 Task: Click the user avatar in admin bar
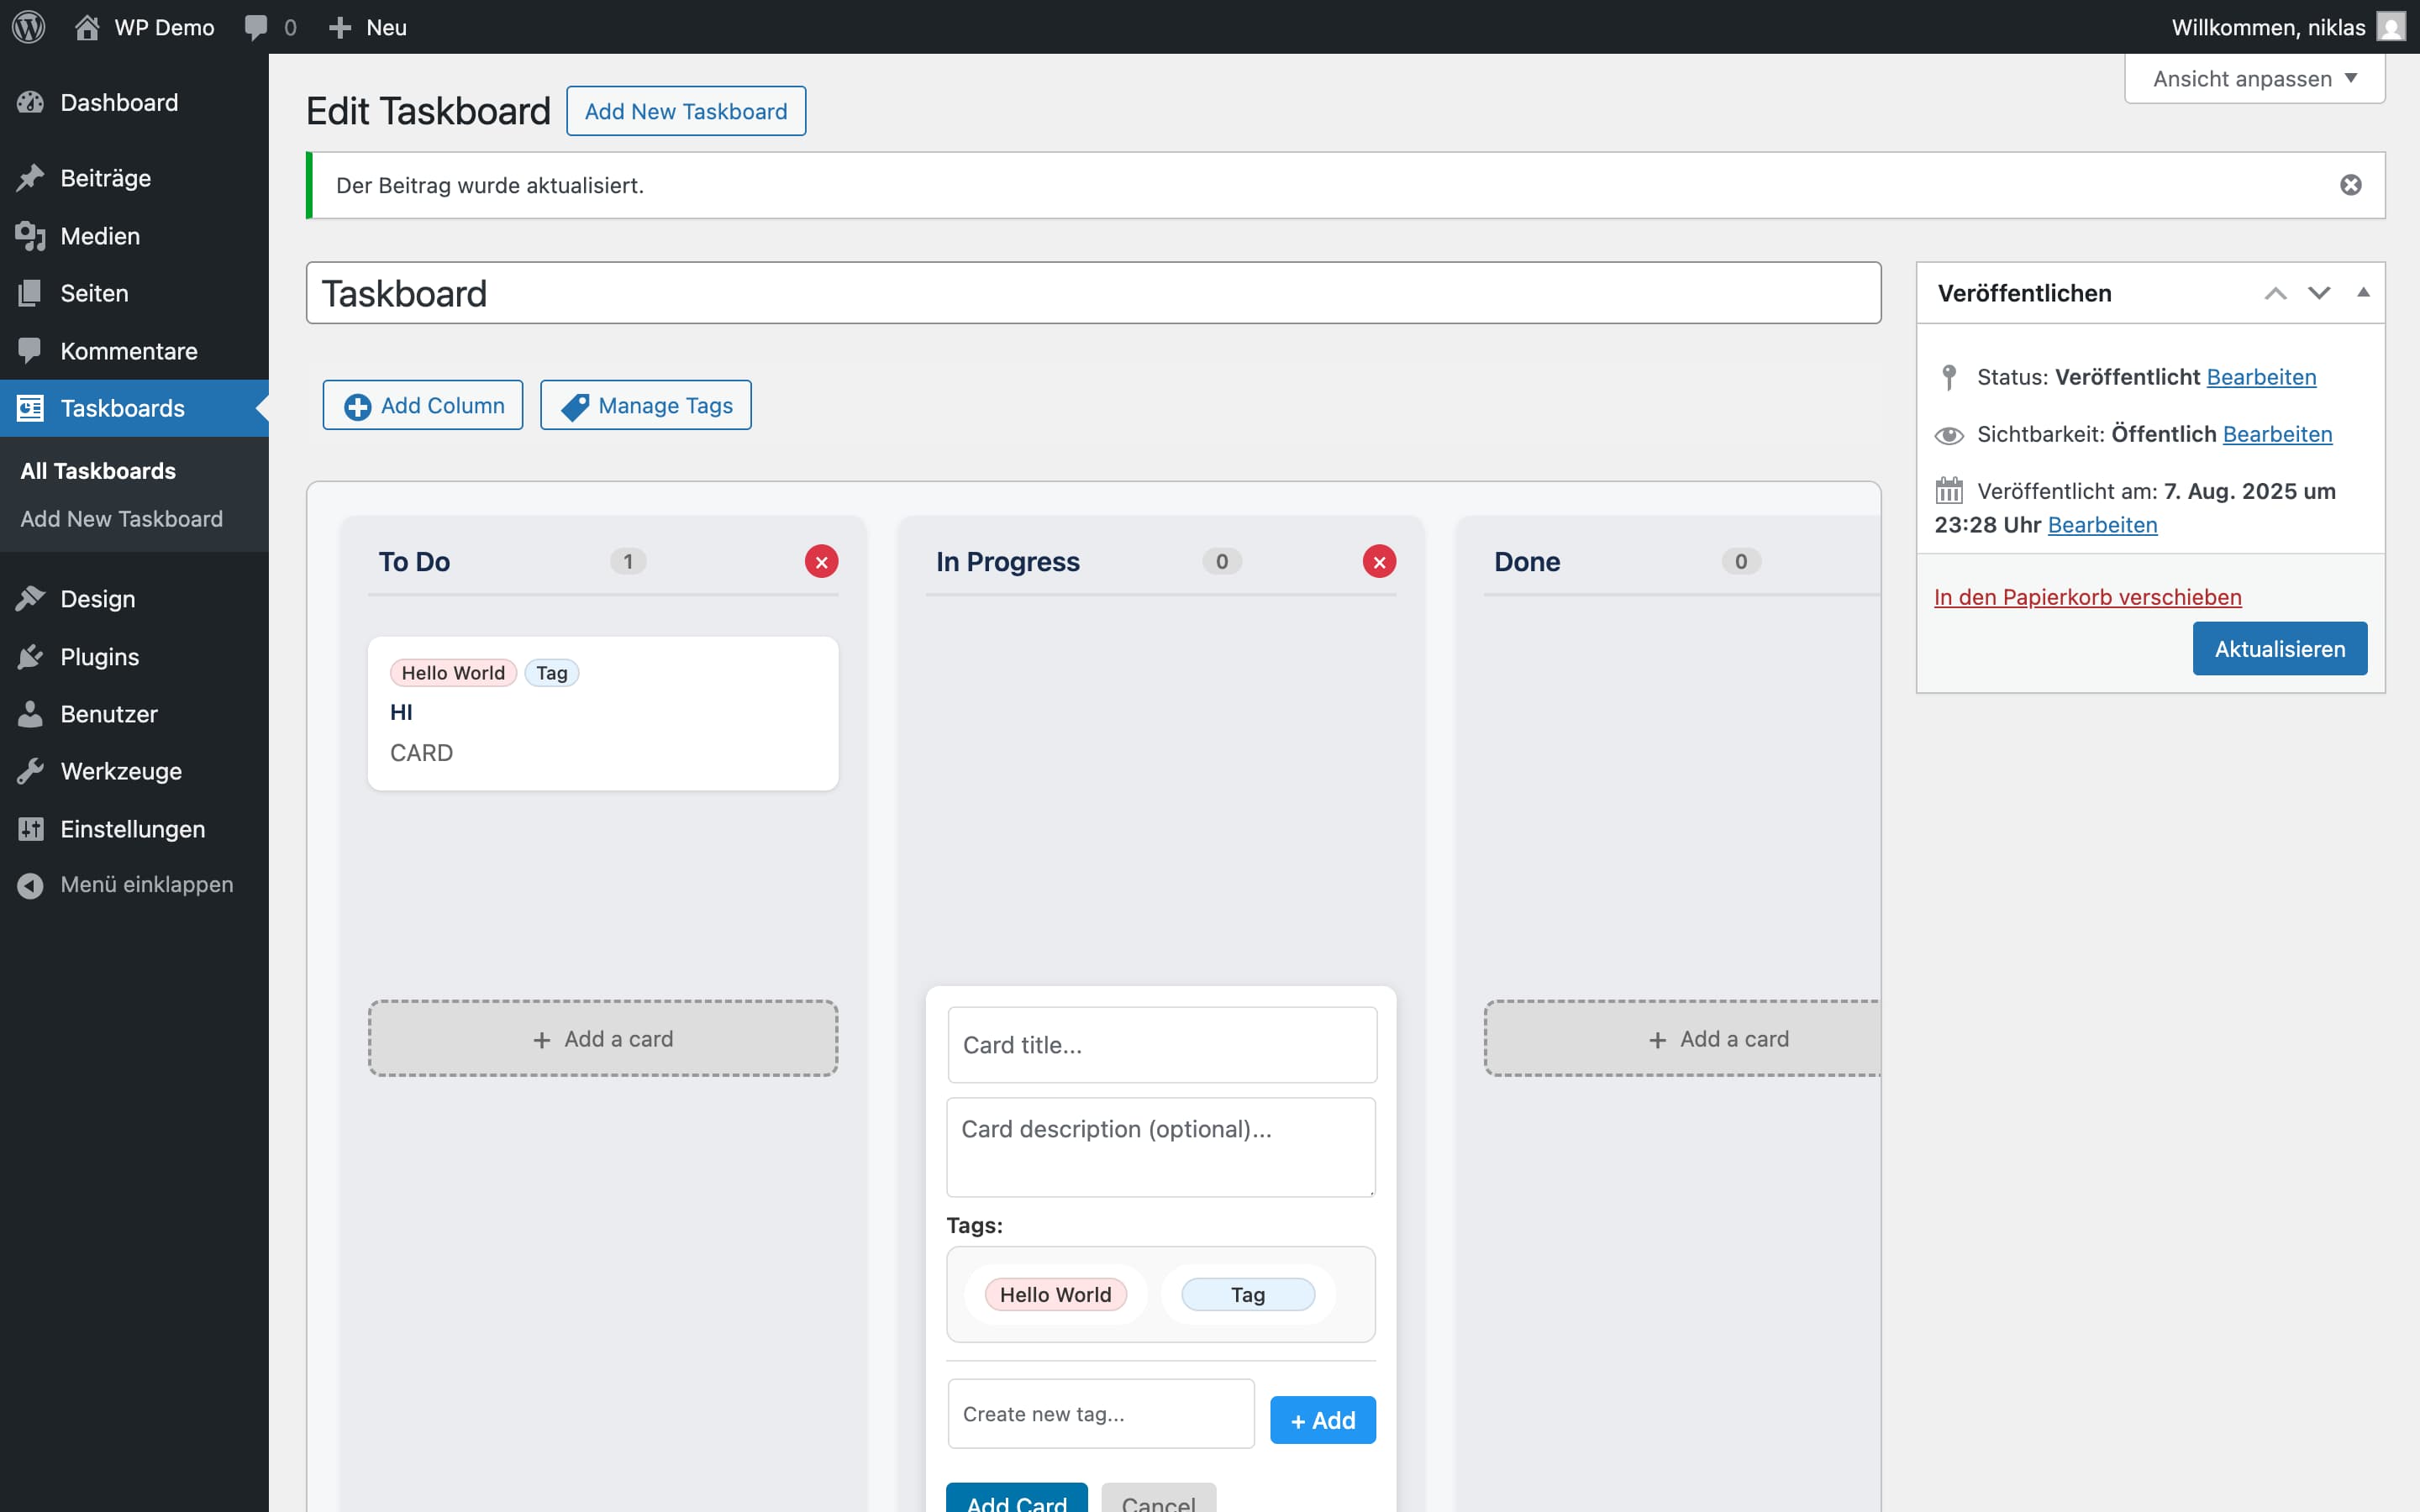coord(2390,27)
